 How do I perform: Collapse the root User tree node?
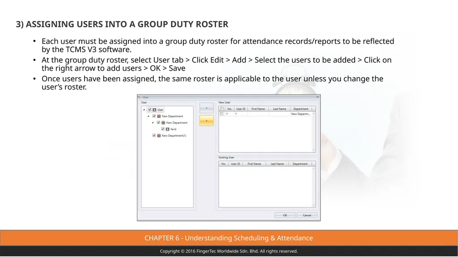click(144, 110)
